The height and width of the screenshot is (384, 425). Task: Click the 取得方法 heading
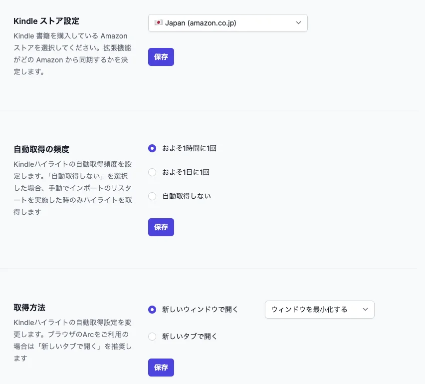(x=29, y=308)
